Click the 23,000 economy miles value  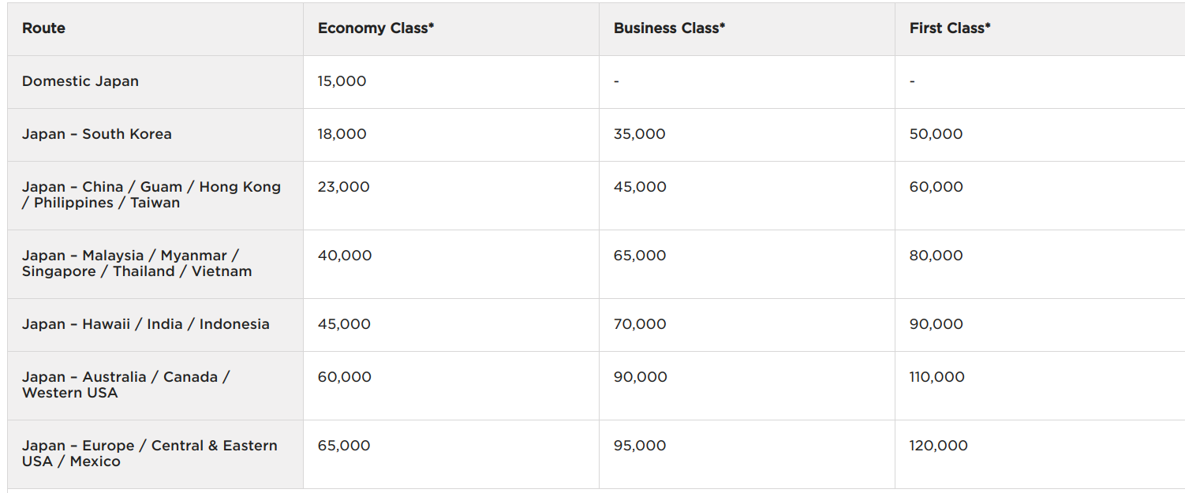click(343, 187)
